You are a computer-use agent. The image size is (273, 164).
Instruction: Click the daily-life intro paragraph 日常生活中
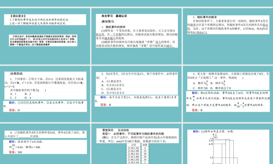[x=43, y=40]
